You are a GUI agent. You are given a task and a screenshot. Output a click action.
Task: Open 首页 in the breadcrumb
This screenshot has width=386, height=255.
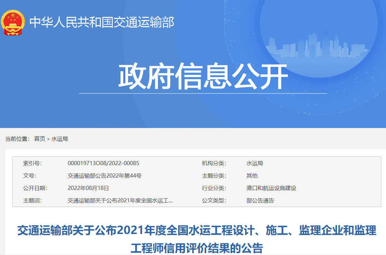39,139
